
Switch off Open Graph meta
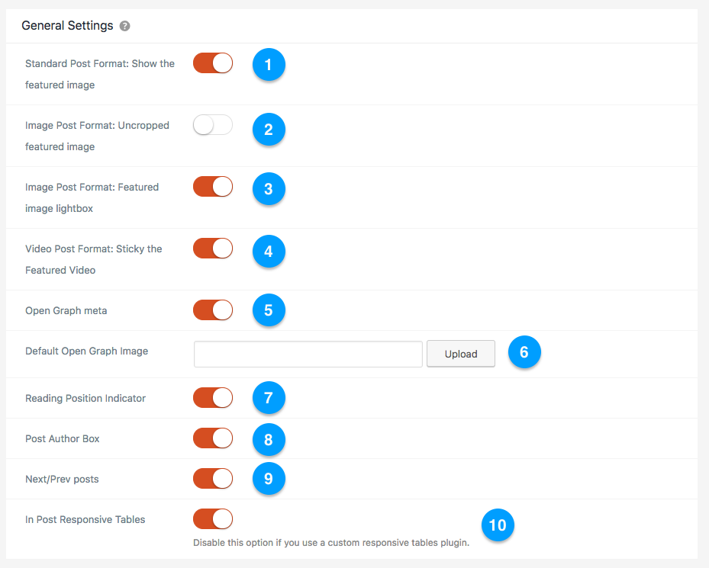(213, 310)
